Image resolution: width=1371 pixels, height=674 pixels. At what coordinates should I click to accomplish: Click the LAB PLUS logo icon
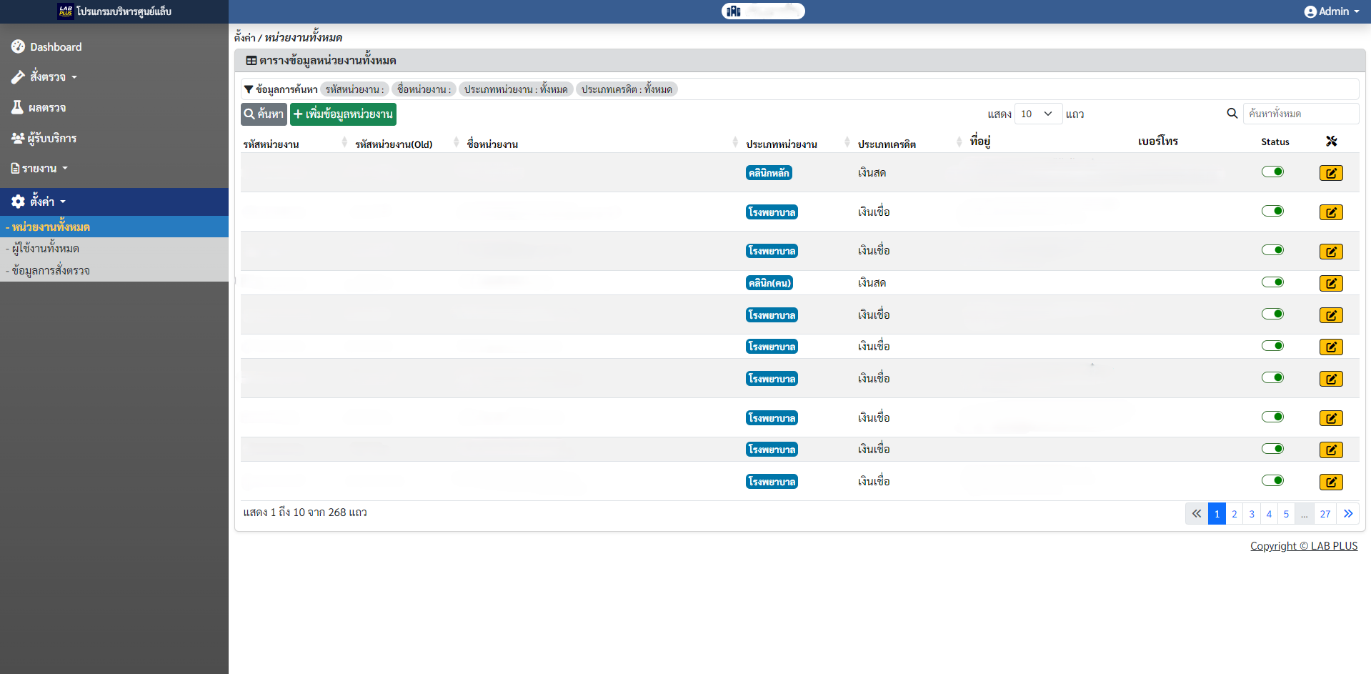coord(66,11)
